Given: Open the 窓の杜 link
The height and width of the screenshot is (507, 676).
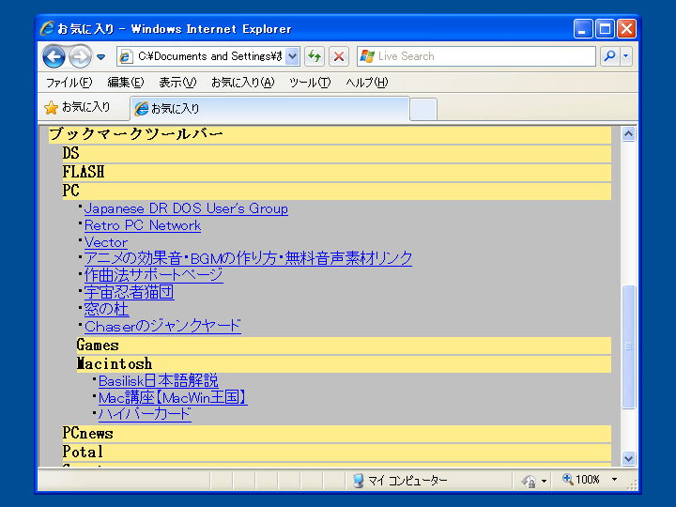Looking at the screenshot, I should (x=106, y=309).
